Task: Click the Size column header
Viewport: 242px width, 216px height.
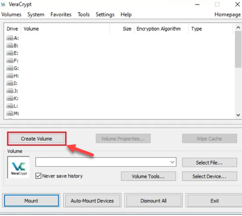Action: pos(122,29)
